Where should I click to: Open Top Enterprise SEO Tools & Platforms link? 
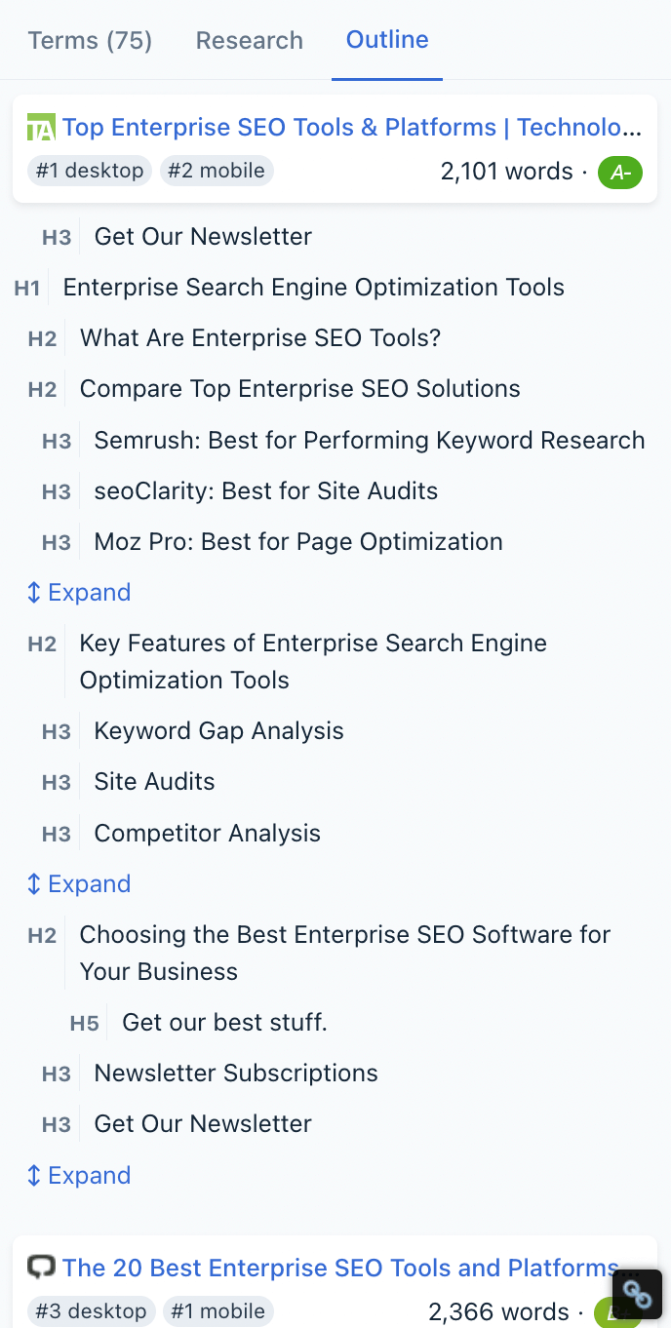(x=351, y=128)
